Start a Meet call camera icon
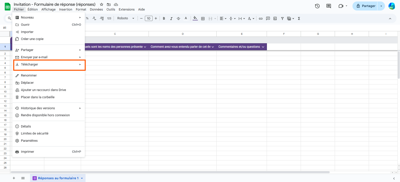The width and height of the screenshot is (400, 182). pos(341,6)
